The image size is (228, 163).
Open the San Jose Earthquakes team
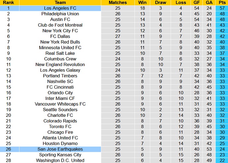(60, 149)
